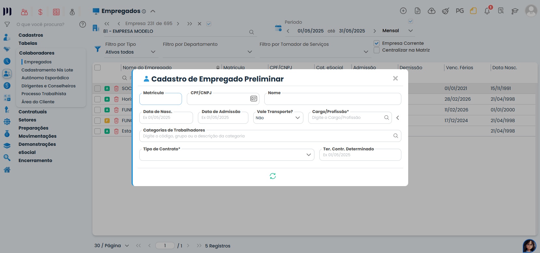Open the Vale Transporte dropdown
This screenshot has width=540, height=253.
pyautogui.click(x=278, y=118)
